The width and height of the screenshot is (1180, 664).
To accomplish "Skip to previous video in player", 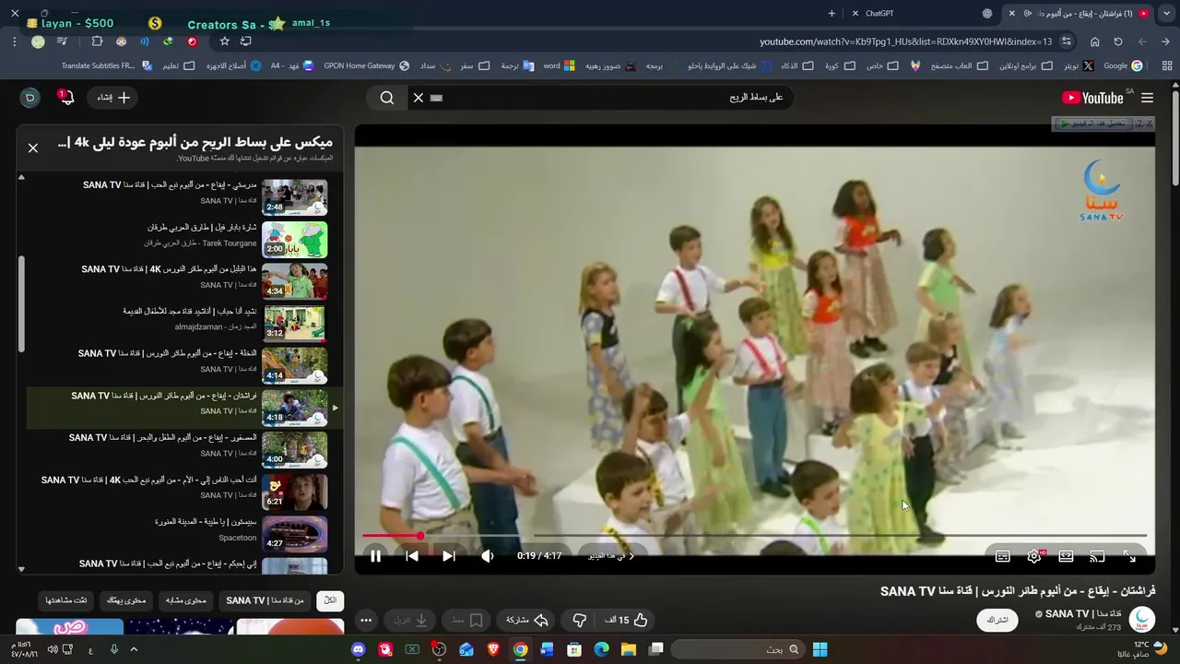I will click(412, 556).
